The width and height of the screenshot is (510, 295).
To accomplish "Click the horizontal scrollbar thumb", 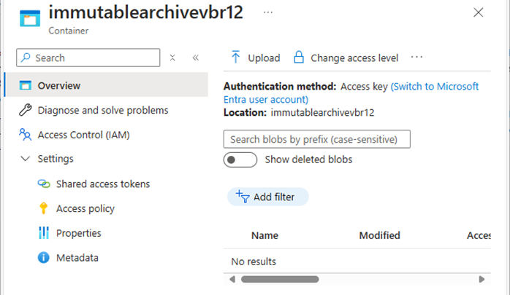I will [x=280, y=279].
